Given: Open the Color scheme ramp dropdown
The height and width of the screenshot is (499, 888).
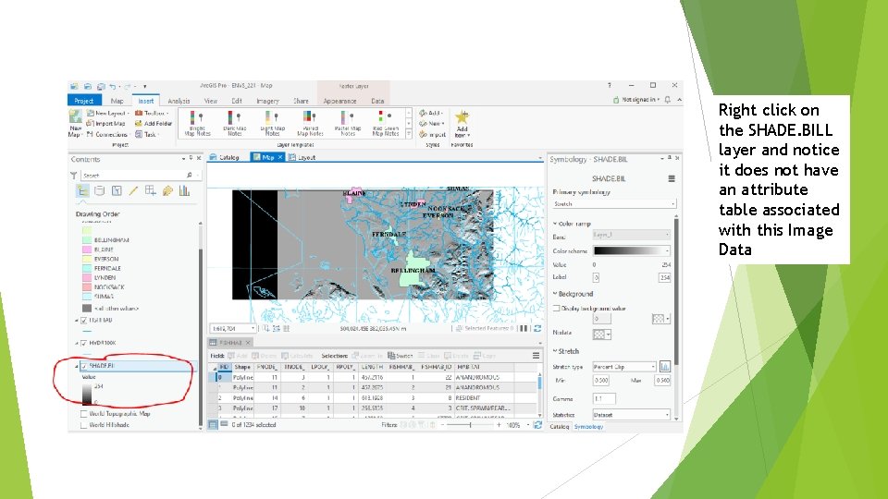Looking at the screenshot, I should (x=632, y=250).
